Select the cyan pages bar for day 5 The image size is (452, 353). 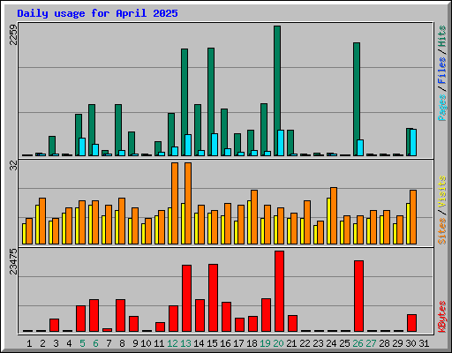[82, 146]
